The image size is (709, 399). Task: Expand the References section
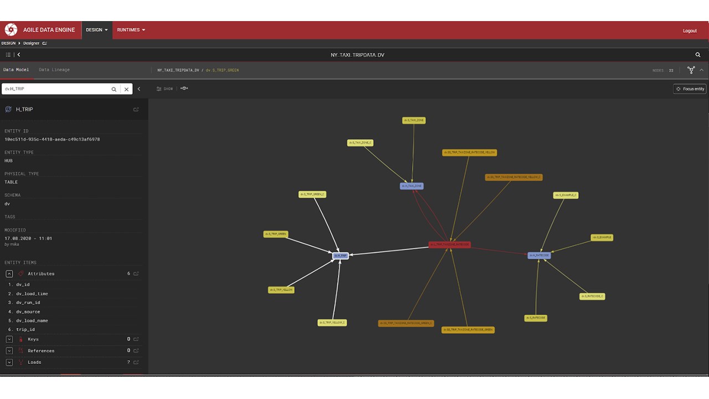[x=9, y=350]
